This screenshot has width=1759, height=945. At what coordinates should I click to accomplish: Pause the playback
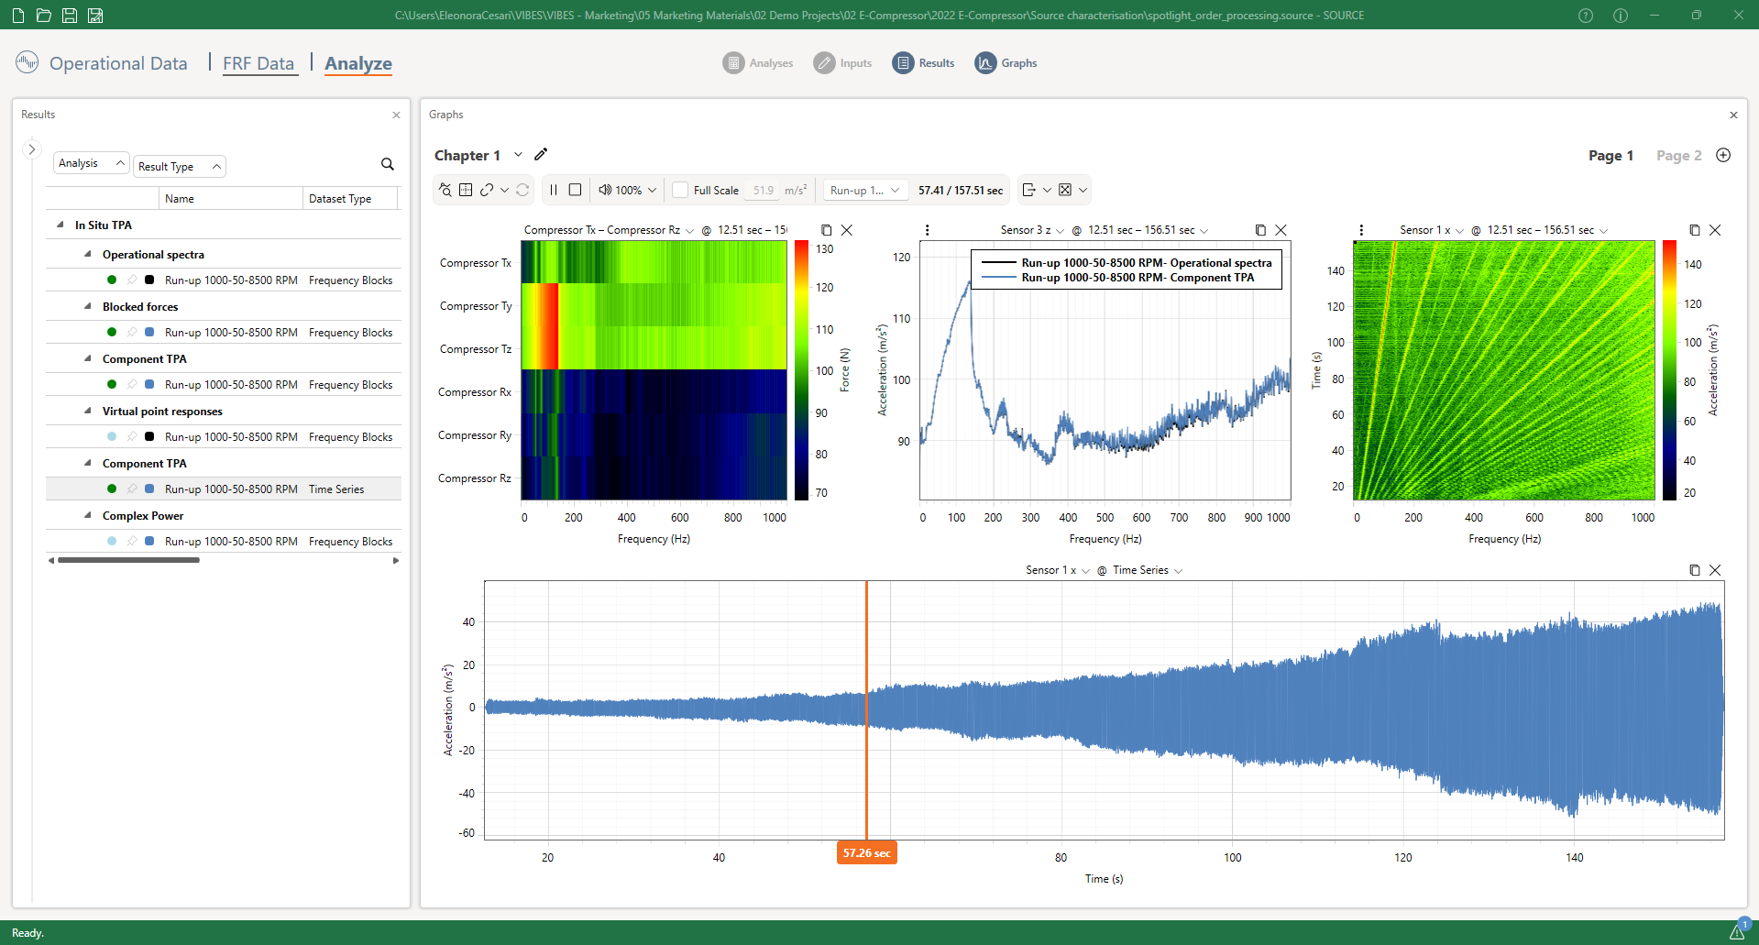point(554,190)
